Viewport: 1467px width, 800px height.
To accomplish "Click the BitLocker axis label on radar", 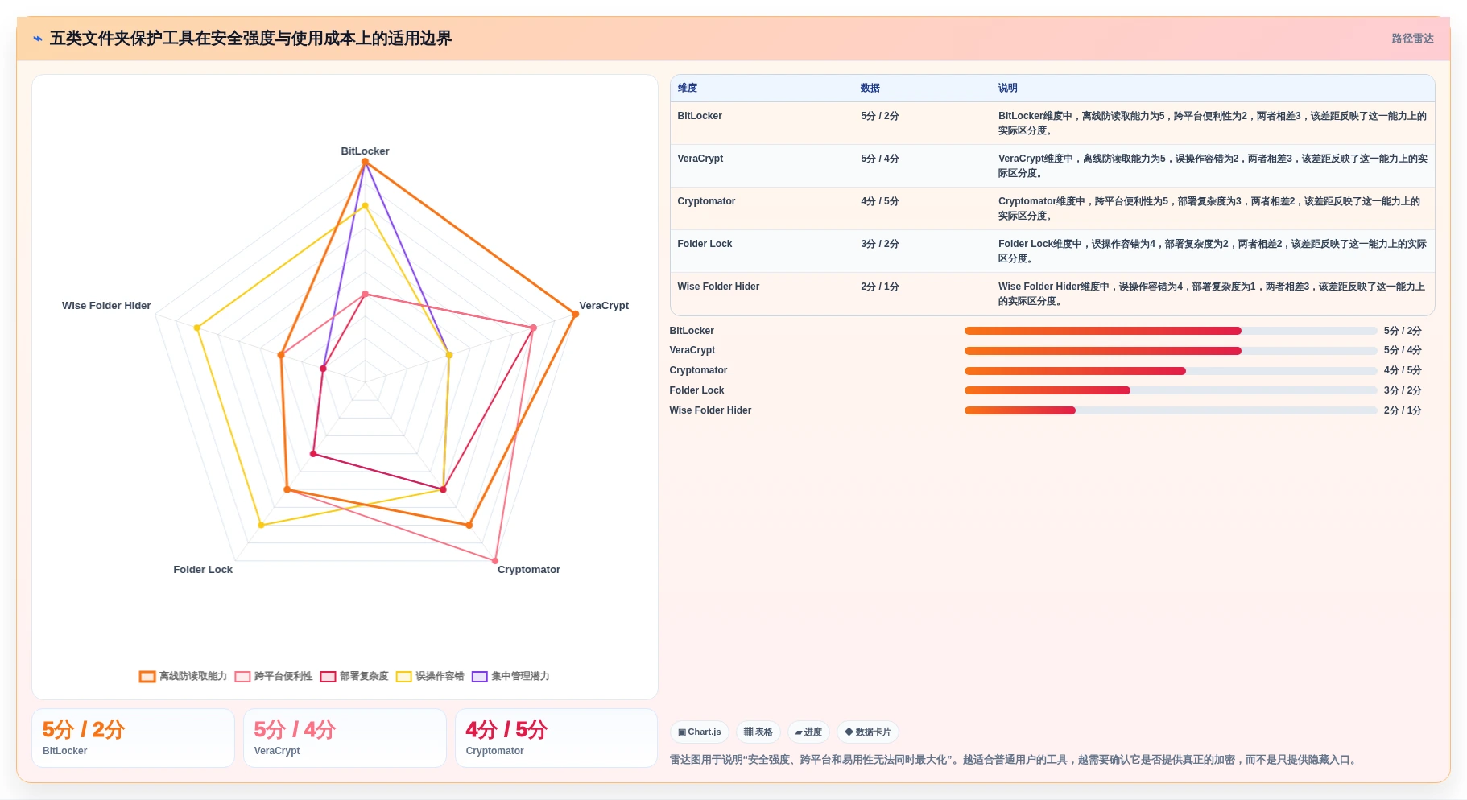I will (365, 151).
